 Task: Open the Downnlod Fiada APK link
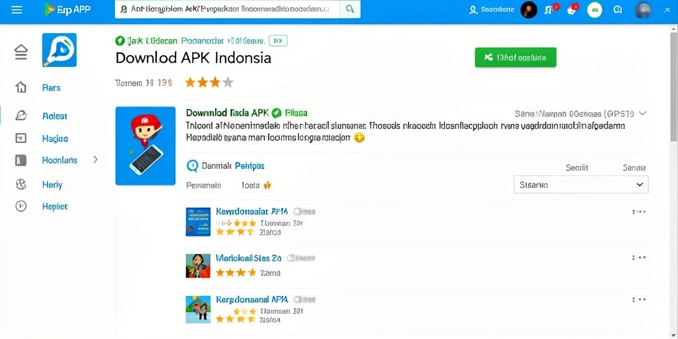228,113
